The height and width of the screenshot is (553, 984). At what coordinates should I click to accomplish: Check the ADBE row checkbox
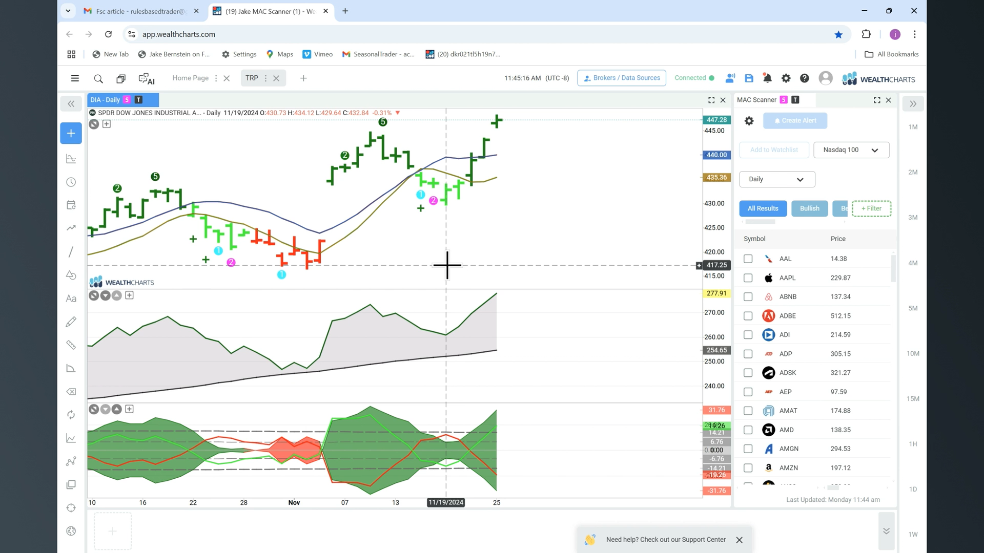[x=748, y=316]
